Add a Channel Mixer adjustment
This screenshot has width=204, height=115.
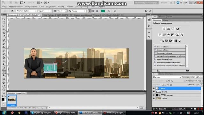click(182, 35)
